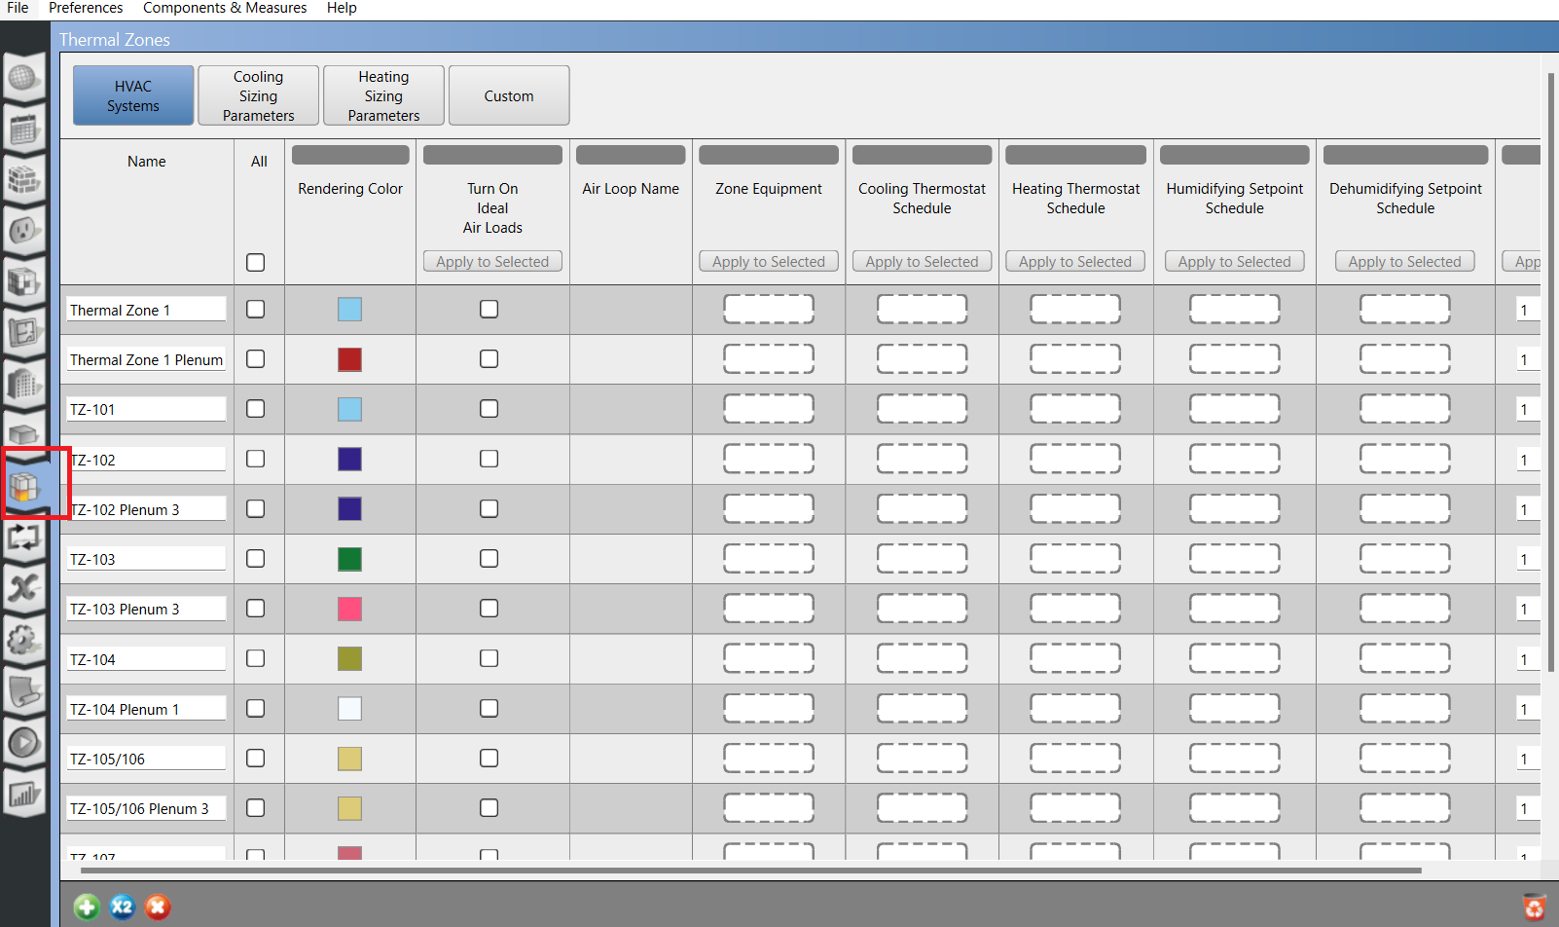
Task: Remove selected zone with red X button
Action: (x=158, y=908)
